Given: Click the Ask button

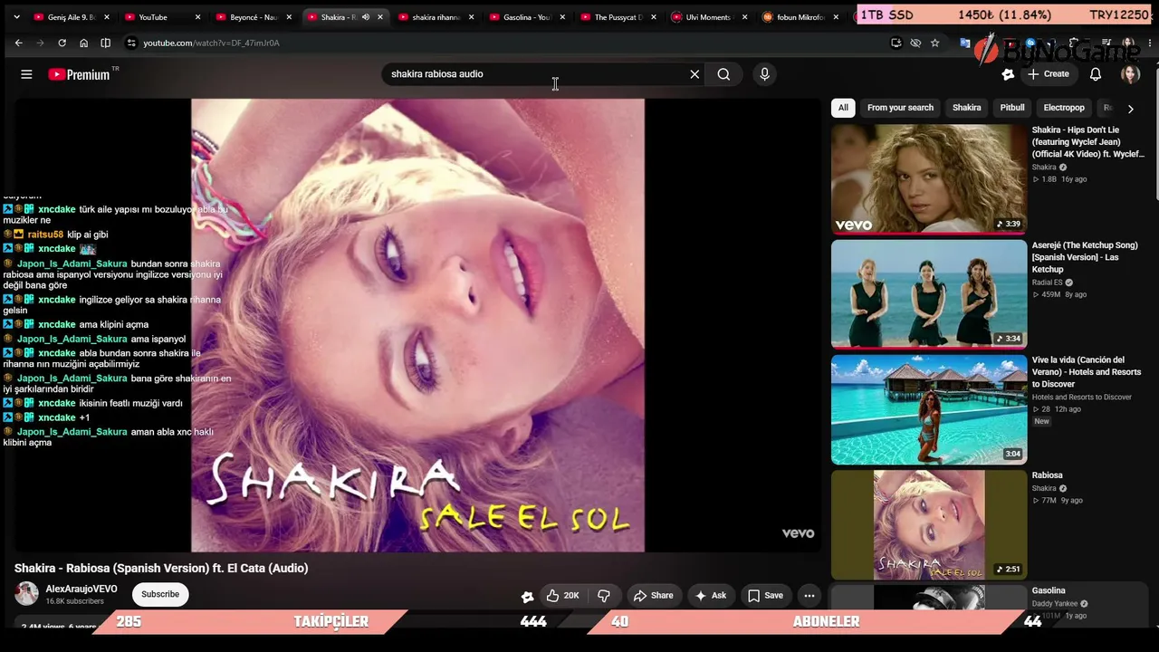Looking at the screenshot, I should (x=710, y=596).
